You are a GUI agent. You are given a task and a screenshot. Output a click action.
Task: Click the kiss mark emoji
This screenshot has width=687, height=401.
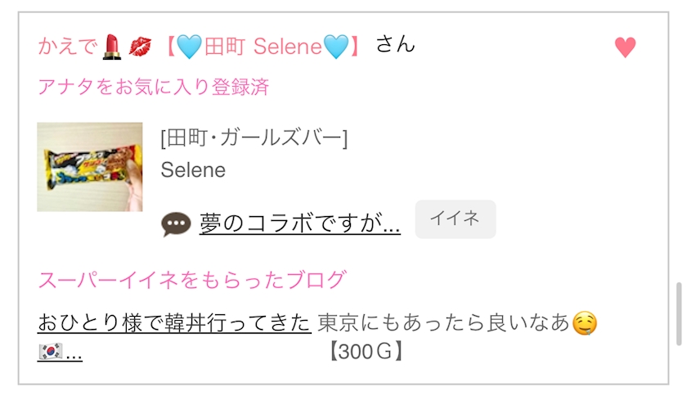tap(140, 47)
